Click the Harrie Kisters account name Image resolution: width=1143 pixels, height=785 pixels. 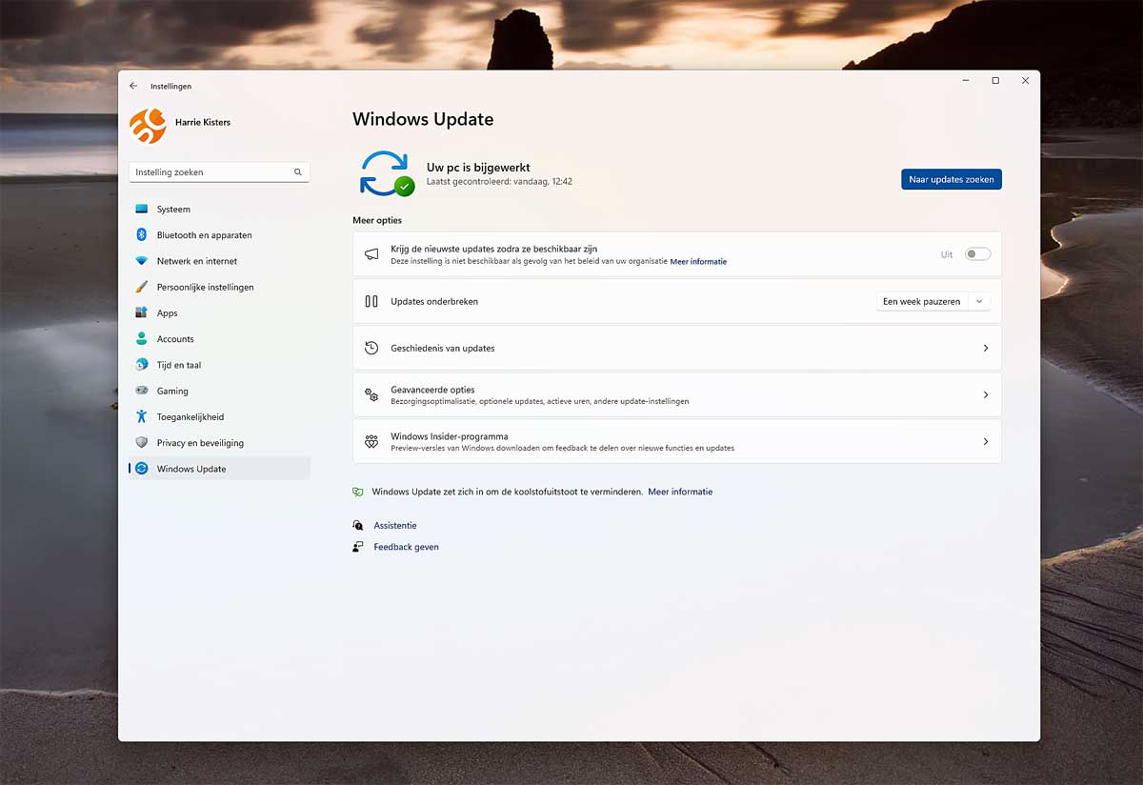click(203, 122)
